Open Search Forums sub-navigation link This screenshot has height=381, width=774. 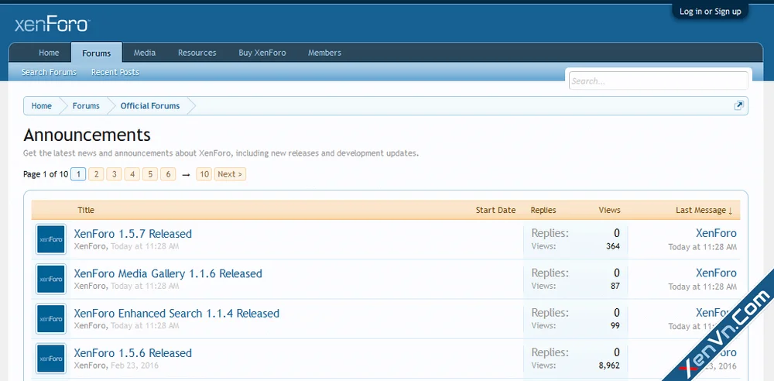pyautogui.click(x=49, y=72)
